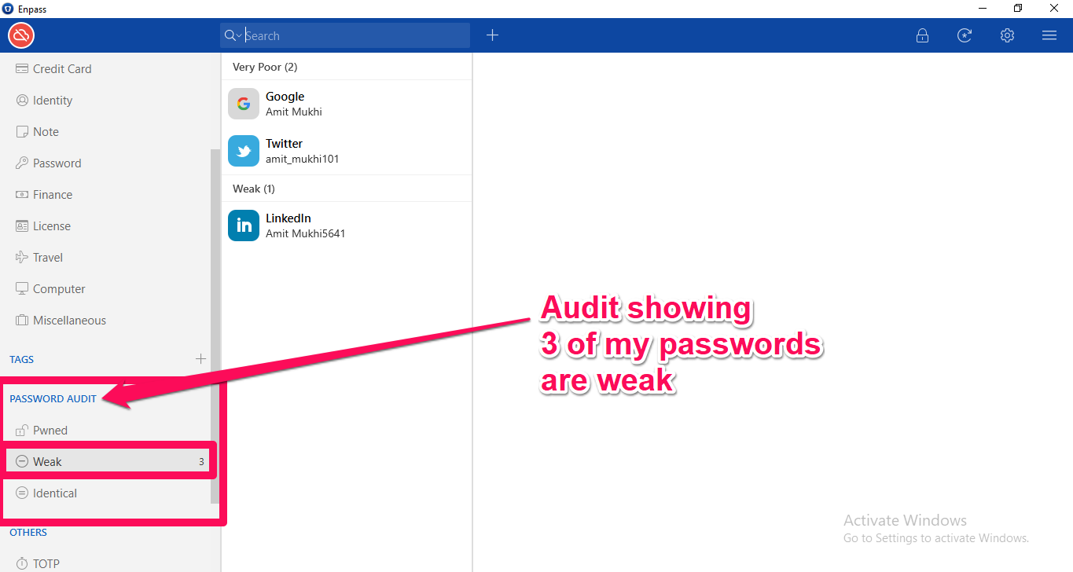
Task: Click the License ID card icon
Action: pyautogui.click(x=22, y=226)
